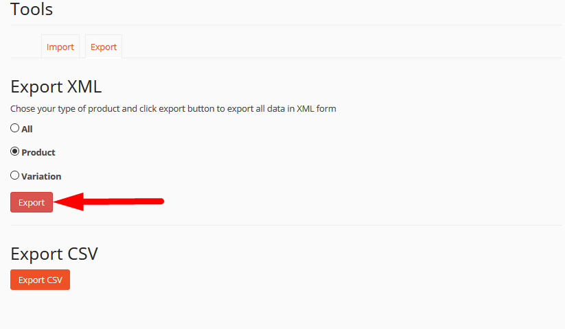
Task: Select the All radio button
Action: 14,127
